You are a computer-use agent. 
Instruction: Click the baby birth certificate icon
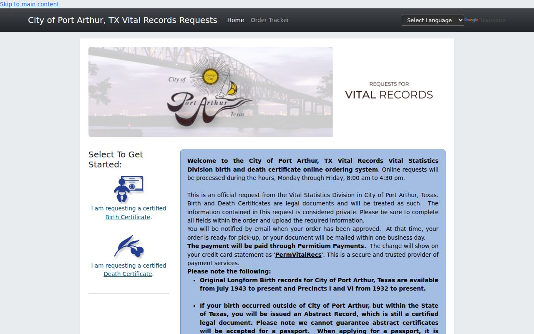click(128, 189)
